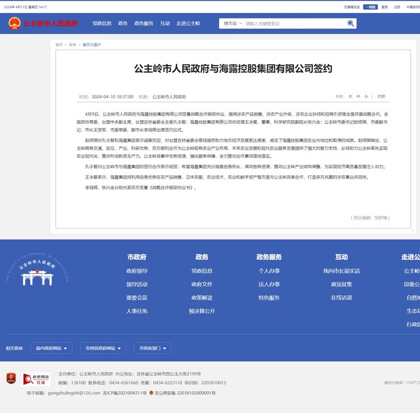Click the national emblem logo in header

(14, 24)
